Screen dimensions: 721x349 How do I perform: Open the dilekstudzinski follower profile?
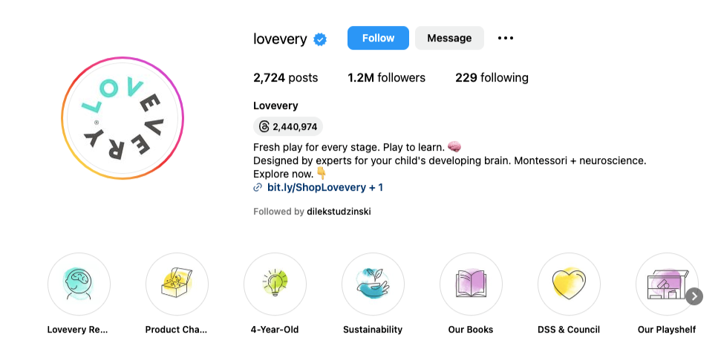click(339, 212)
